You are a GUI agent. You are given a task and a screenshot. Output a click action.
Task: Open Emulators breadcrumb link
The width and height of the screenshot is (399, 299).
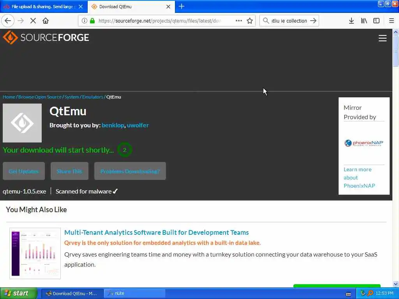tap(93, 97)
